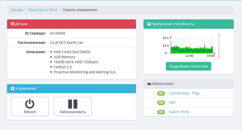Click the Reboot power icon

[30, 104]
